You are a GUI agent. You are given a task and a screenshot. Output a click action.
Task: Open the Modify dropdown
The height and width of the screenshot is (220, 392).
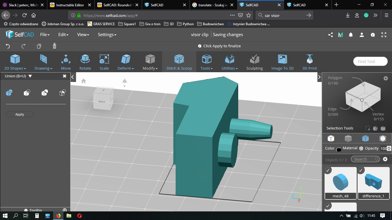150,62
